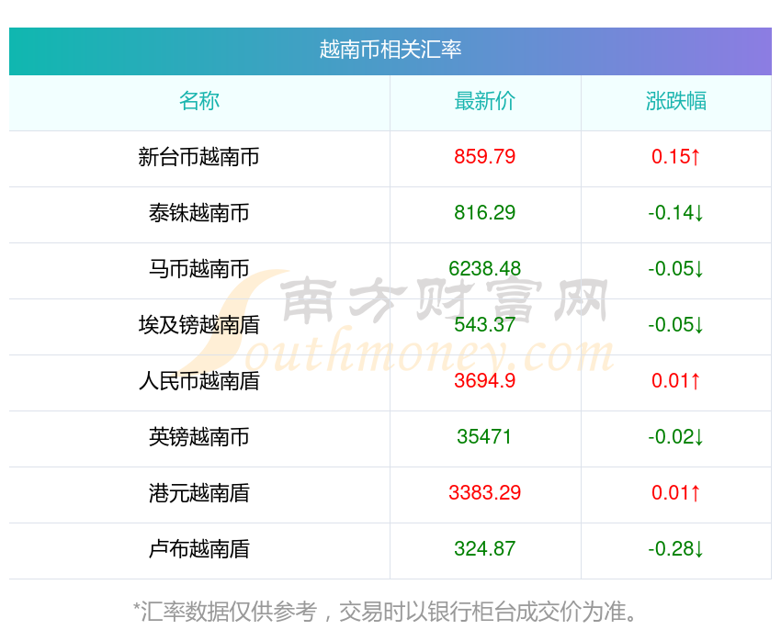Select the 埃及镑越南盾 row name
The width and height of the screenshot is (781, 641).
click(x=199, y=325)
